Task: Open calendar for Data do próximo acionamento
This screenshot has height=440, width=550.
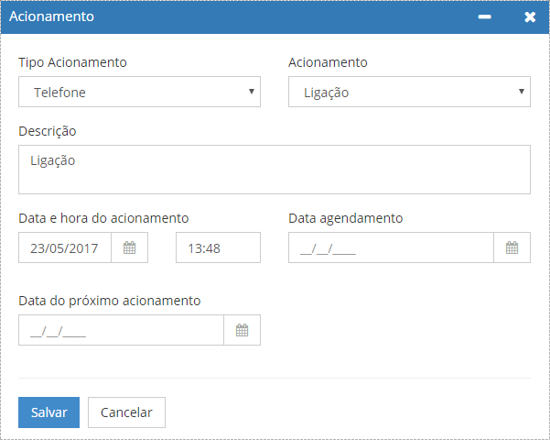Action: pyautogui.click(x=242, y=330)
